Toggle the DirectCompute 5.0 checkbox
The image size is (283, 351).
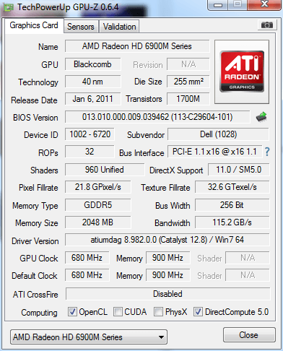click(x=198, y=312)
